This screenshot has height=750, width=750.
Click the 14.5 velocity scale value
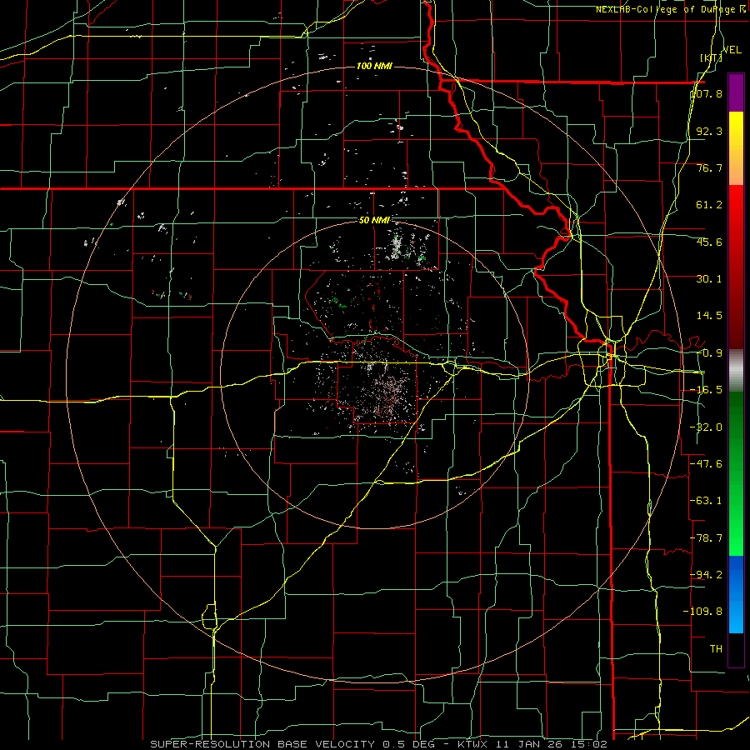(x=709, y=316)
